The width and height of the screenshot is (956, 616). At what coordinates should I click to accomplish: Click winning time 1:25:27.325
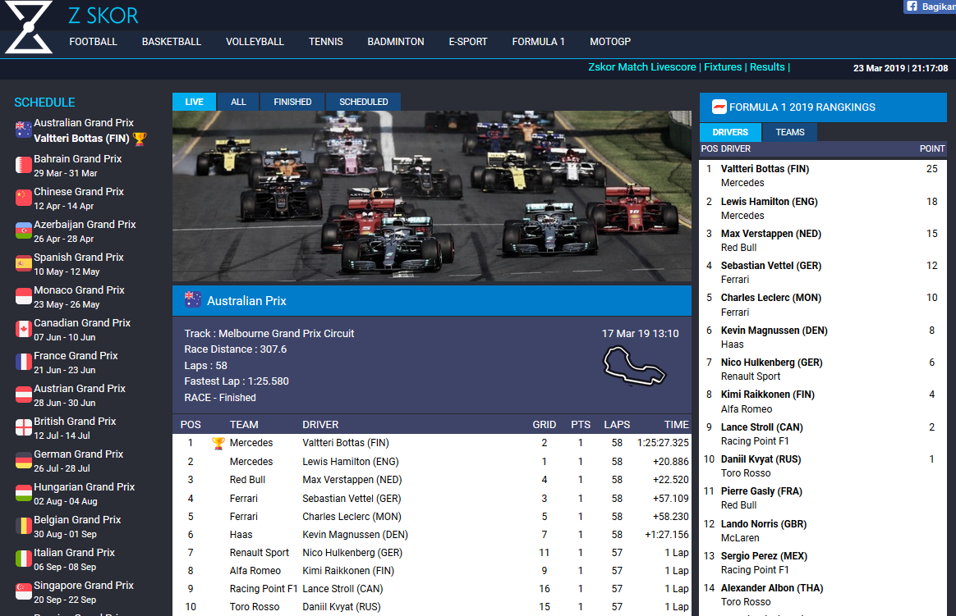(x=663, y=443)
